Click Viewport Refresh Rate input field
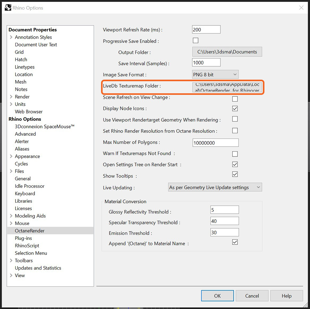 click(x=206, y=29)
